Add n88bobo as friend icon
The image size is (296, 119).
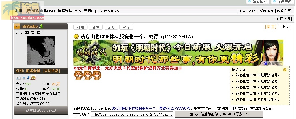tap(29, 78)
